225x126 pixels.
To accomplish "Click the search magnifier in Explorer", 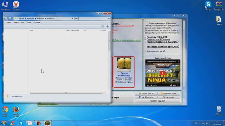I will point(109,18).
